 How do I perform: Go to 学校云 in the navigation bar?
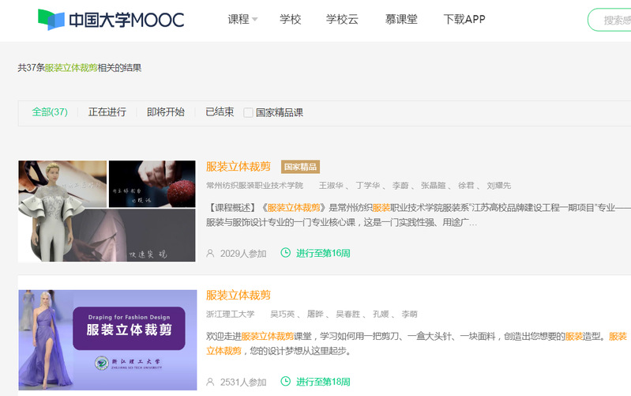(x=342, y=20)
